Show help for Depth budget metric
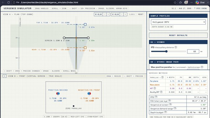Image resolution: width=210 pixels, height=118 pixels. [165, 112]
